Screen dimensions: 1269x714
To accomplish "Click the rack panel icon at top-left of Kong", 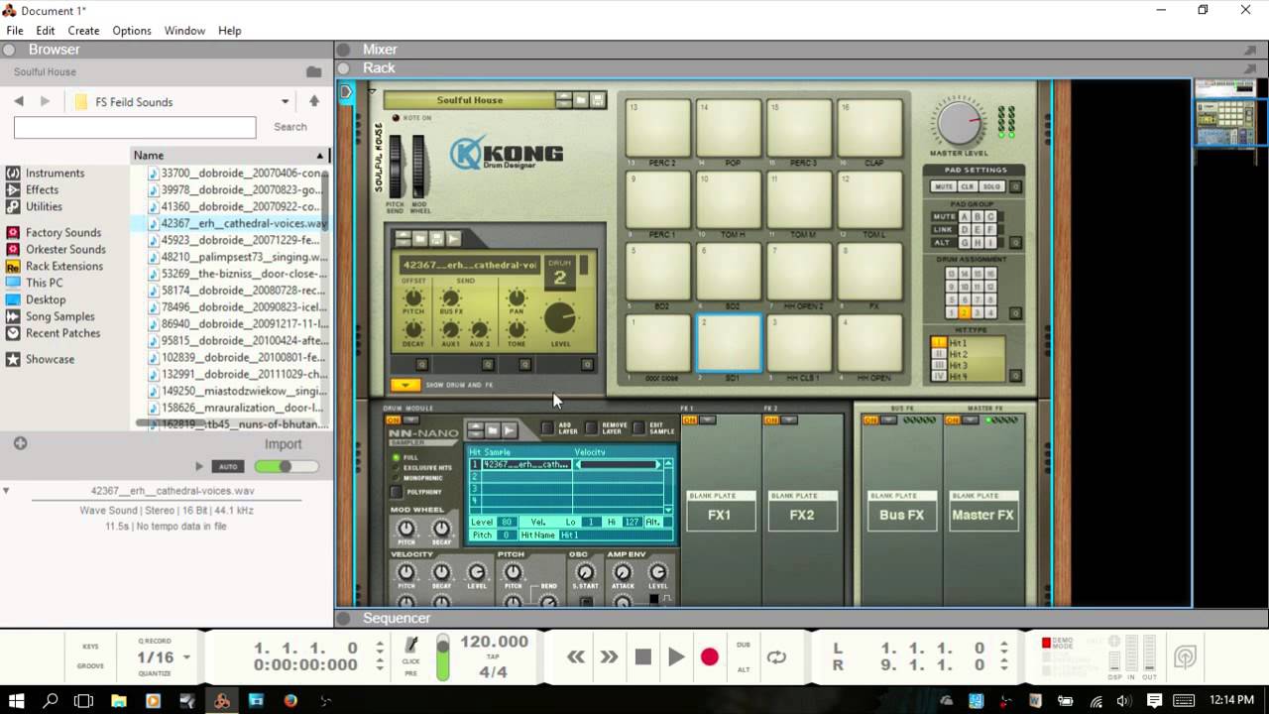I will point(346,92).
